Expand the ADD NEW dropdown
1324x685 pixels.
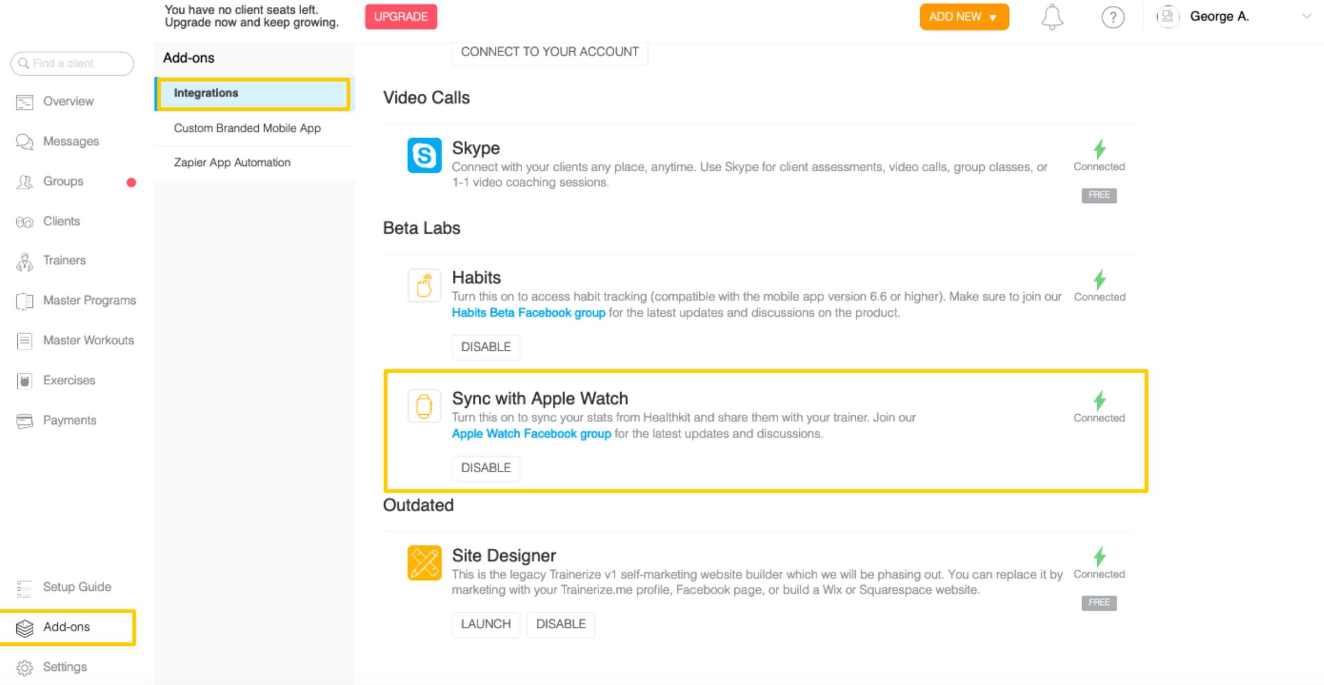964,17
